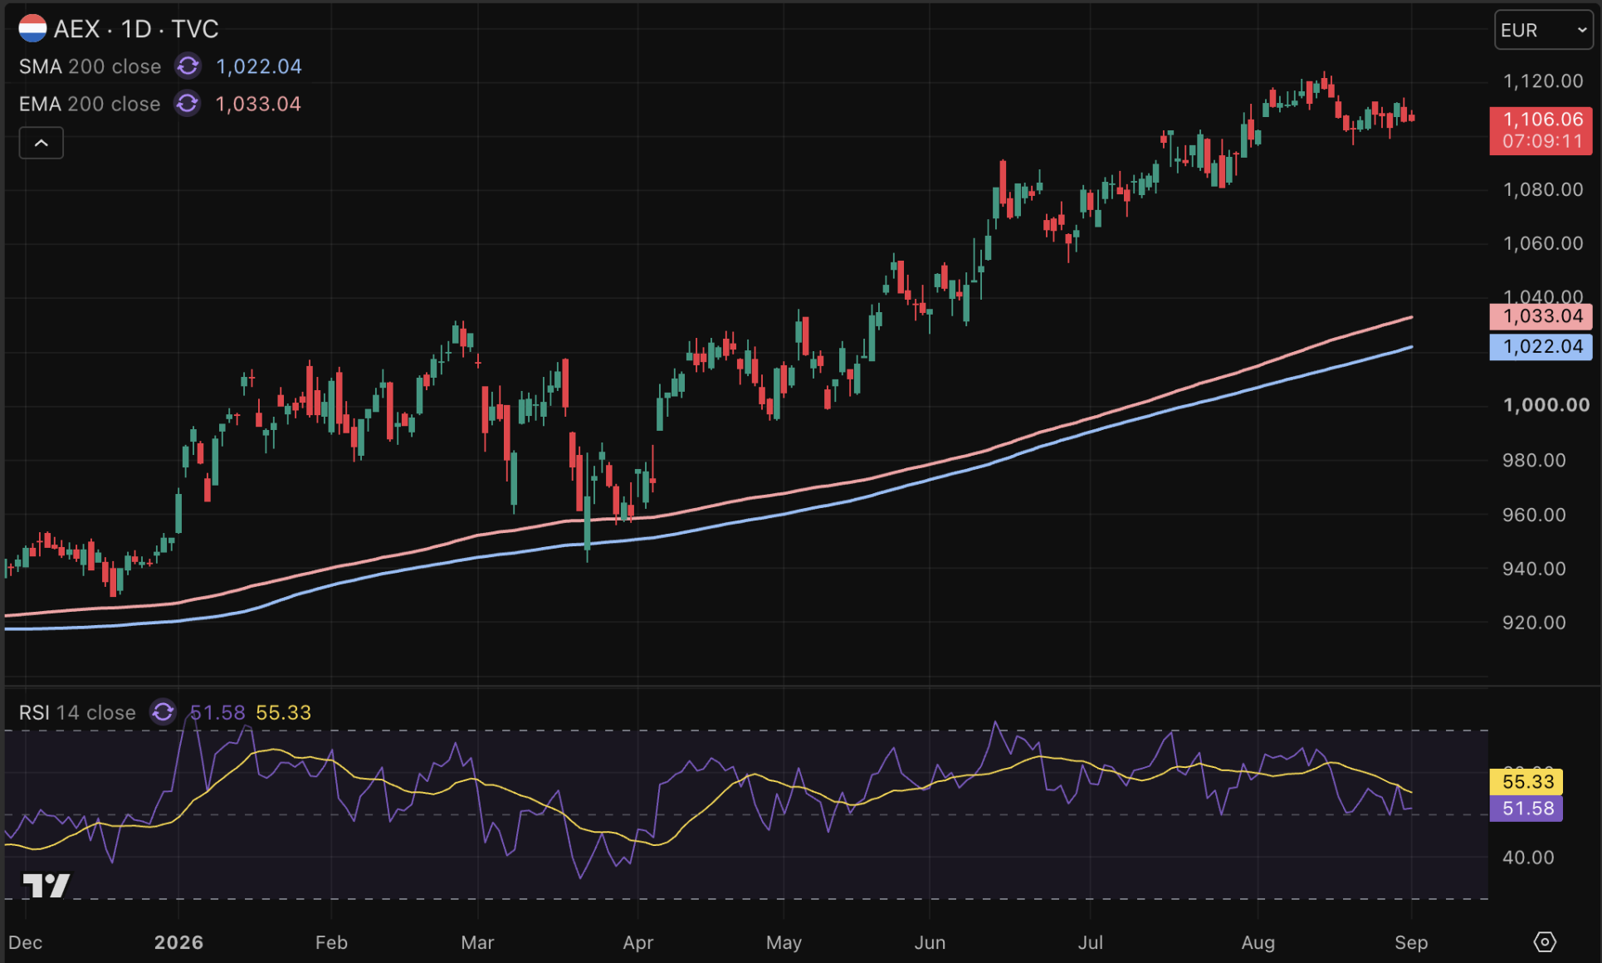Click the 40.00 RSI axis label
This screenshot has height=963, width=1602.
pos(1528,858)
